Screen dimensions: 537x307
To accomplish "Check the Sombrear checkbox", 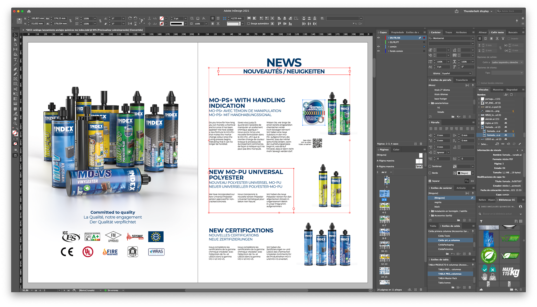I will pyautogui.click(x=430, y=166).
